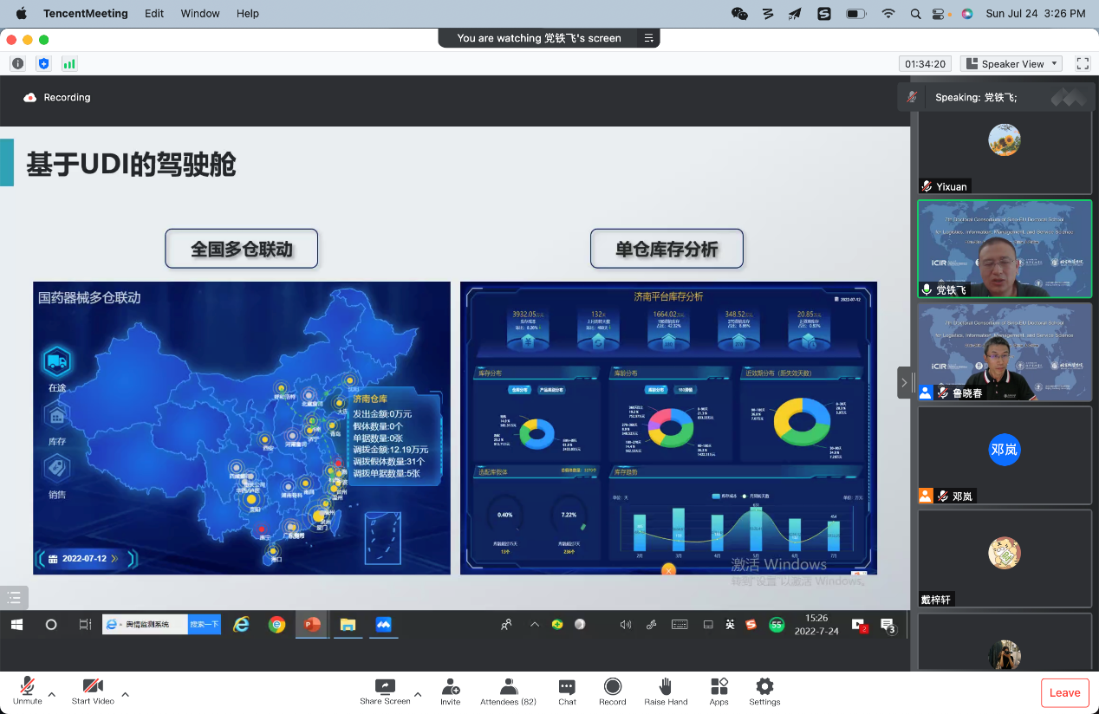Click the shared taskbar search input field
This screenshot has width=1099, height=714.
point(145,624)
